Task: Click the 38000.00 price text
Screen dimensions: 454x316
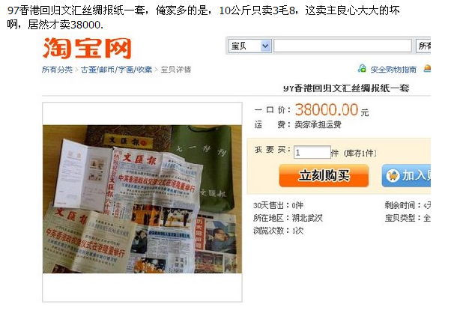Action: [327, 110]
